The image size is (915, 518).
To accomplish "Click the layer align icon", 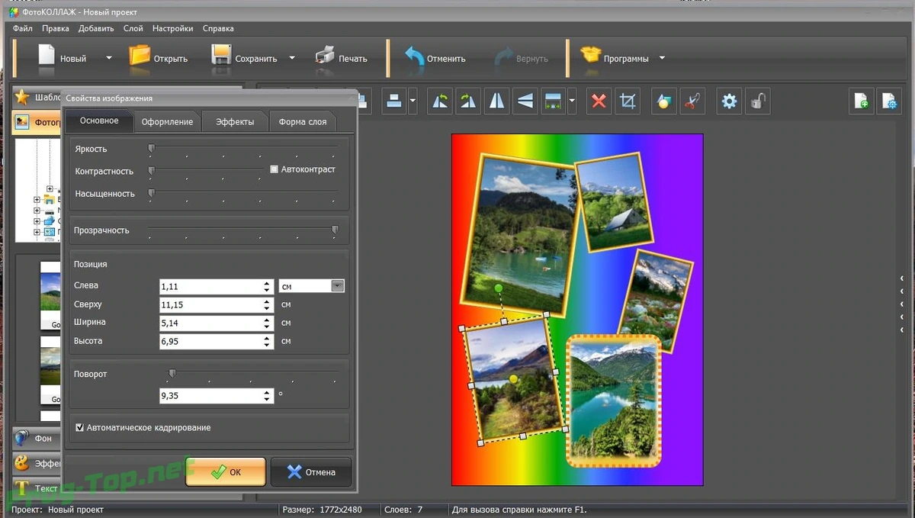I will pyautogui.click(x=393, y=101).
